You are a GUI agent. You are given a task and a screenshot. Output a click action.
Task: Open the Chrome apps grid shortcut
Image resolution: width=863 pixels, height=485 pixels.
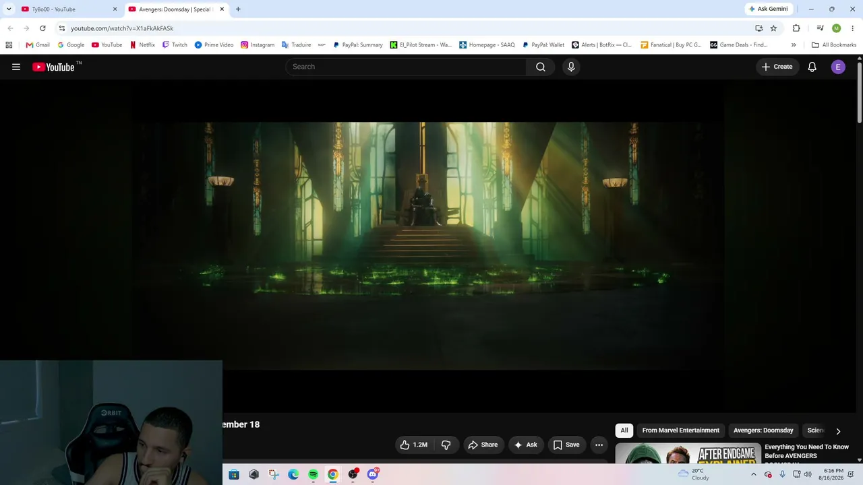[9, 45]
